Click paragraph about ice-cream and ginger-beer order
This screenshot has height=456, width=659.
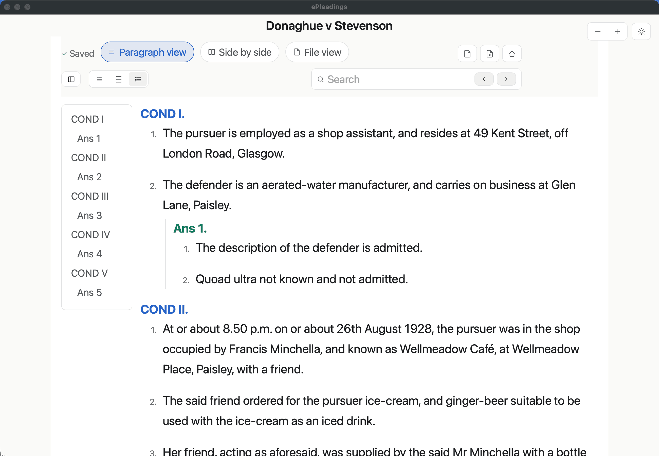(371, 411)
